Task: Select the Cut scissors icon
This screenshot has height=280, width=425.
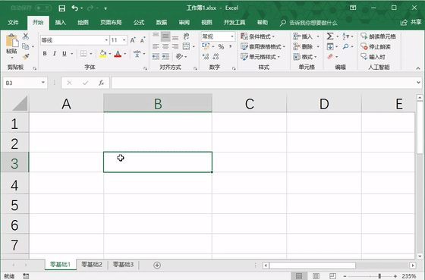Action: (x=26, y=36)
